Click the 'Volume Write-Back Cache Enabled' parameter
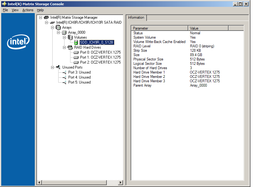Screen dimensions: 263x187 pos(159,42)
